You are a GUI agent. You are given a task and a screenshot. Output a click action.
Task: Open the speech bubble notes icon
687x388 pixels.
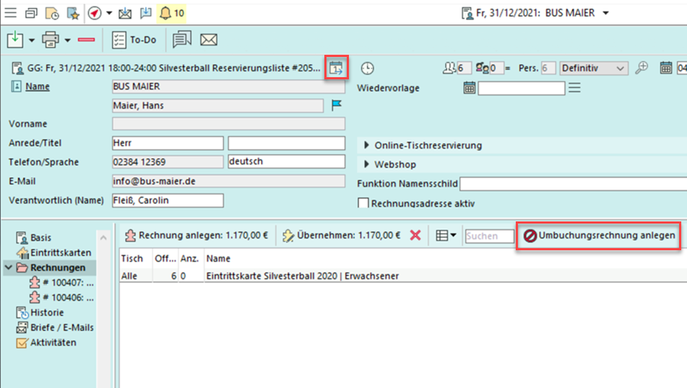[182, 40]
